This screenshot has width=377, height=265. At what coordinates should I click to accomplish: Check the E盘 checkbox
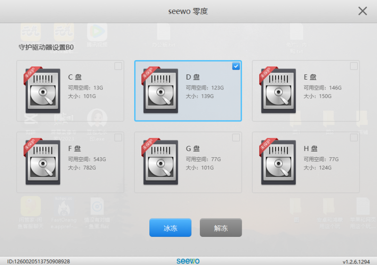(353, 66)
